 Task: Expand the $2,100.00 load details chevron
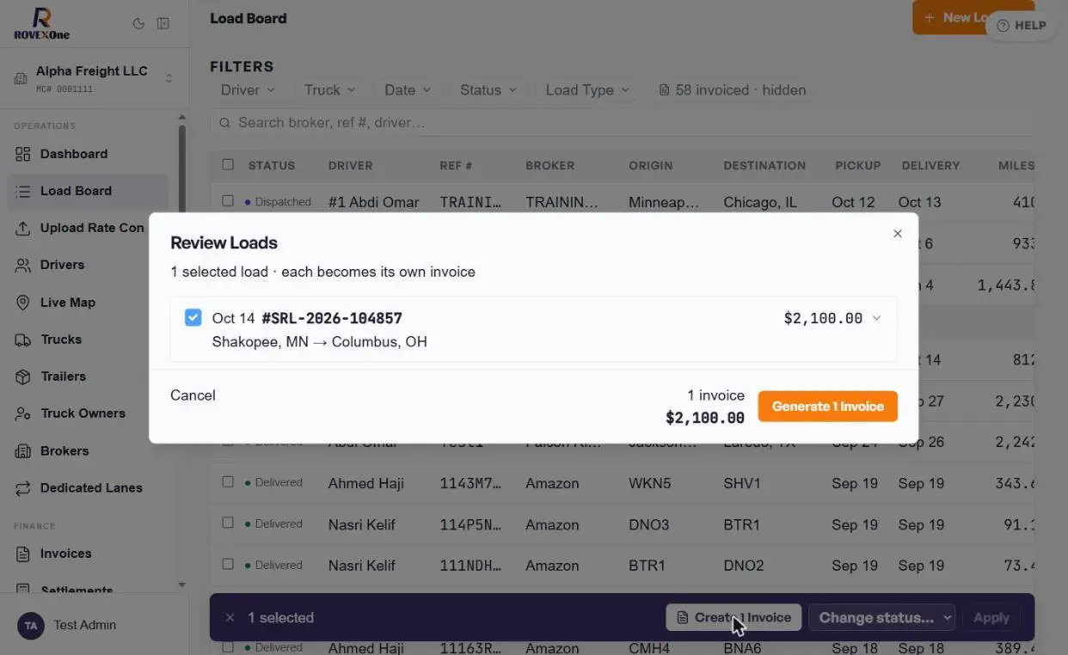point(877,318)
